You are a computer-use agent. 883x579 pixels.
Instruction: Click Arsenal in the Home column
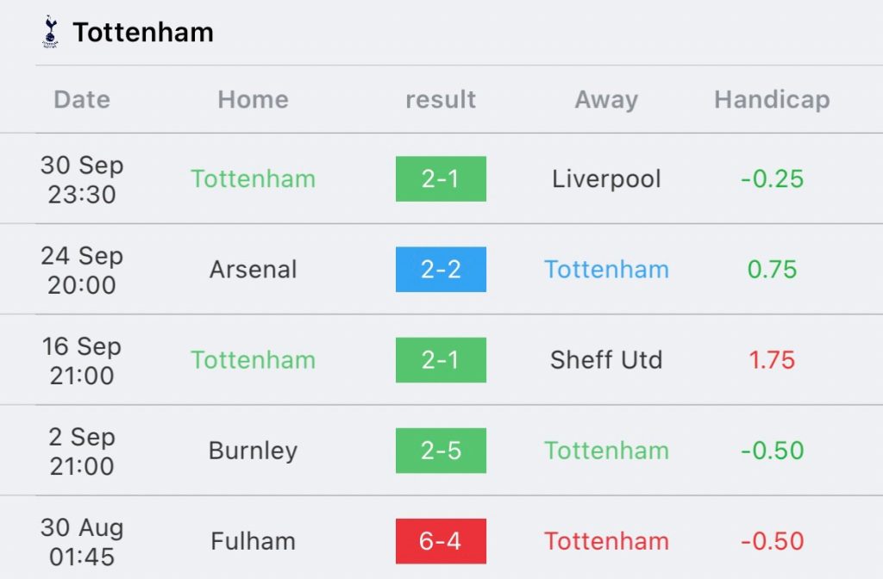(x=253, y=270)
